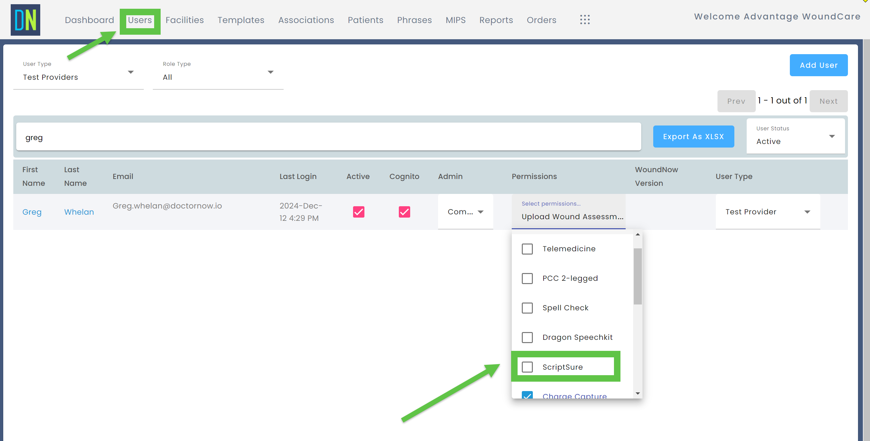
Task: Open the User Status dropdown
Action: [x=832, y=136]
